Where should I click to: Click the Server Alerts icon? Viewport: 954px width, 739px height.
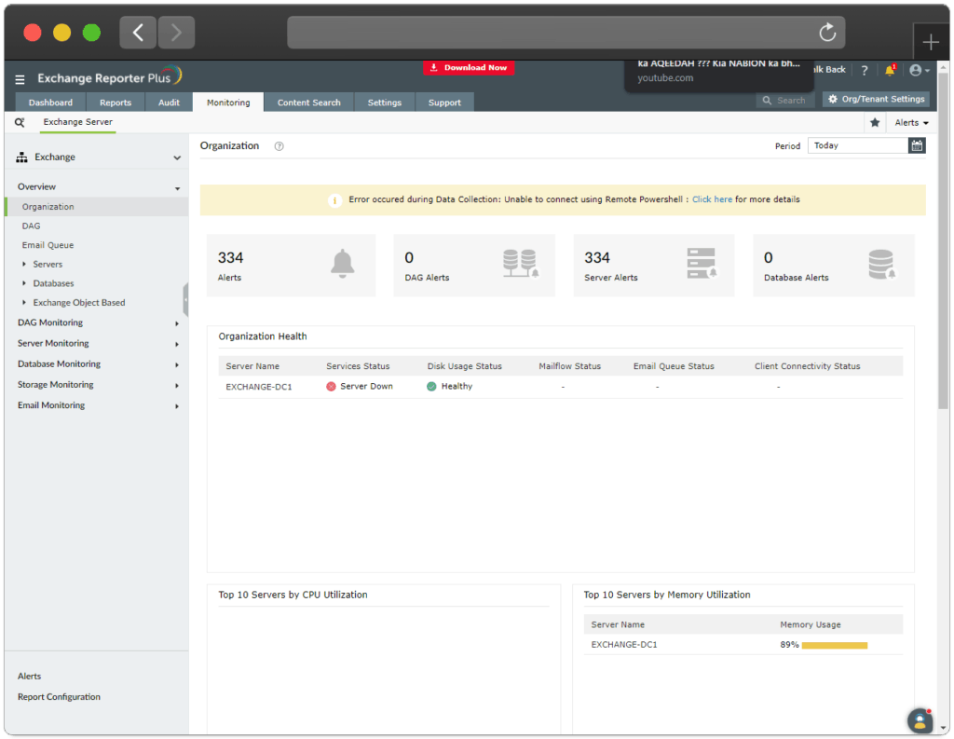point(702,264)
